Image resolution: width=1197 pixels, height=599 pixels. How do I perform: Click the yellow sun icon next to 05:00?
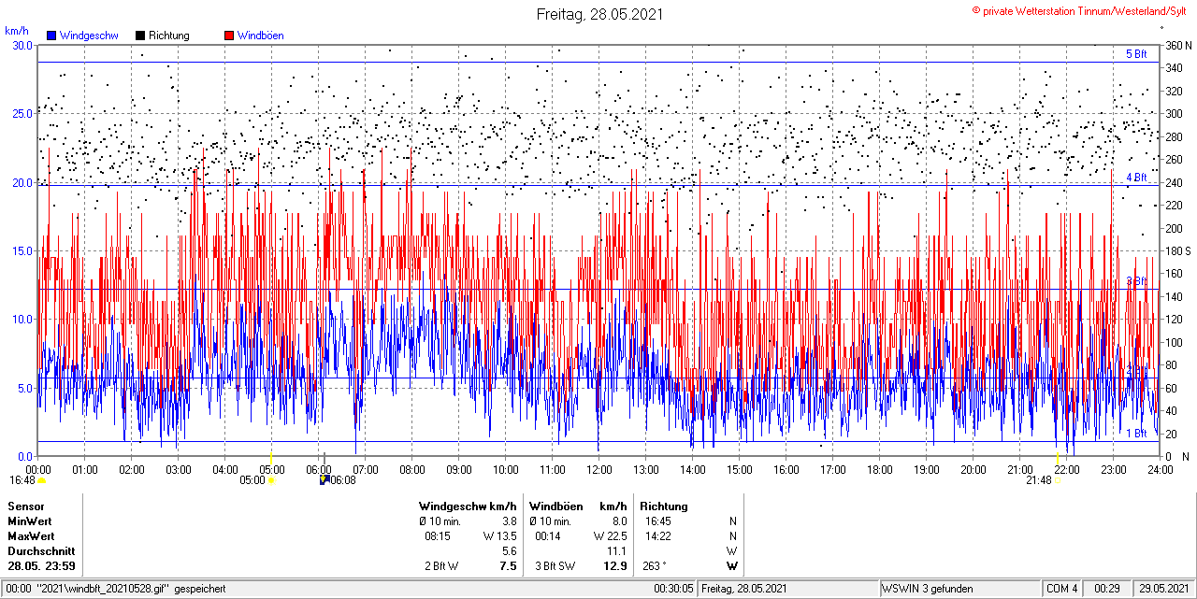click(x=271, y=480)
